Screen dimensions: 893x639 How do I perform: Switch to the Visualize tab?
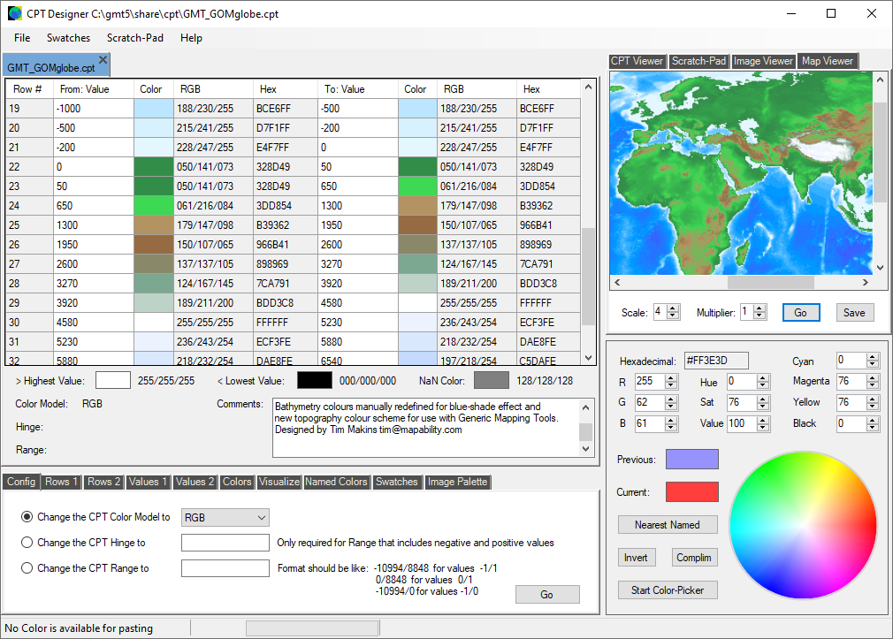coord(279,482)
